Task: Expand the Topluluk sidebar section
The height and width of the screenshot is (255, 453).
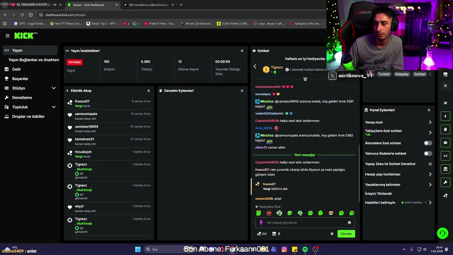Action: (x=30, y=107)
